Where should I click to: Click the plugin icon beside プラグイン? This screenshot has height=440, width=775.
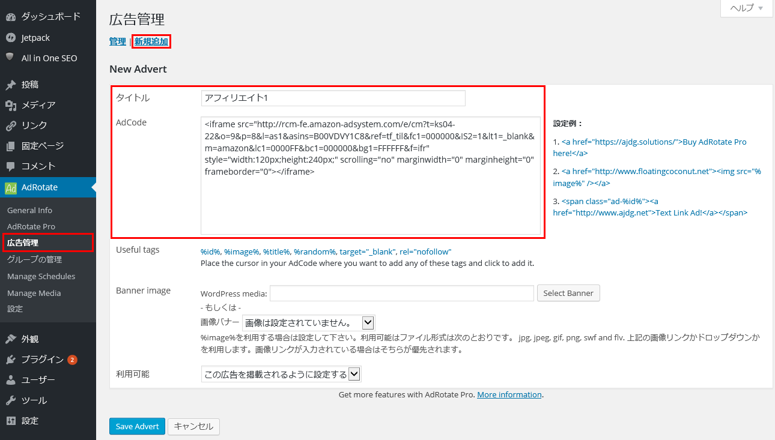(11, 360)
